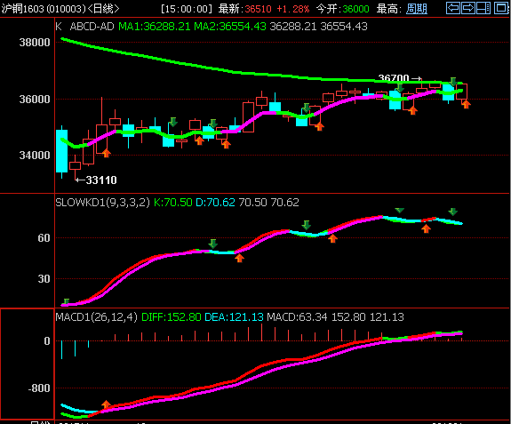511x424 pixels.
Task: Click the DEA:121.13 value
Action: [x=234, y=316]
